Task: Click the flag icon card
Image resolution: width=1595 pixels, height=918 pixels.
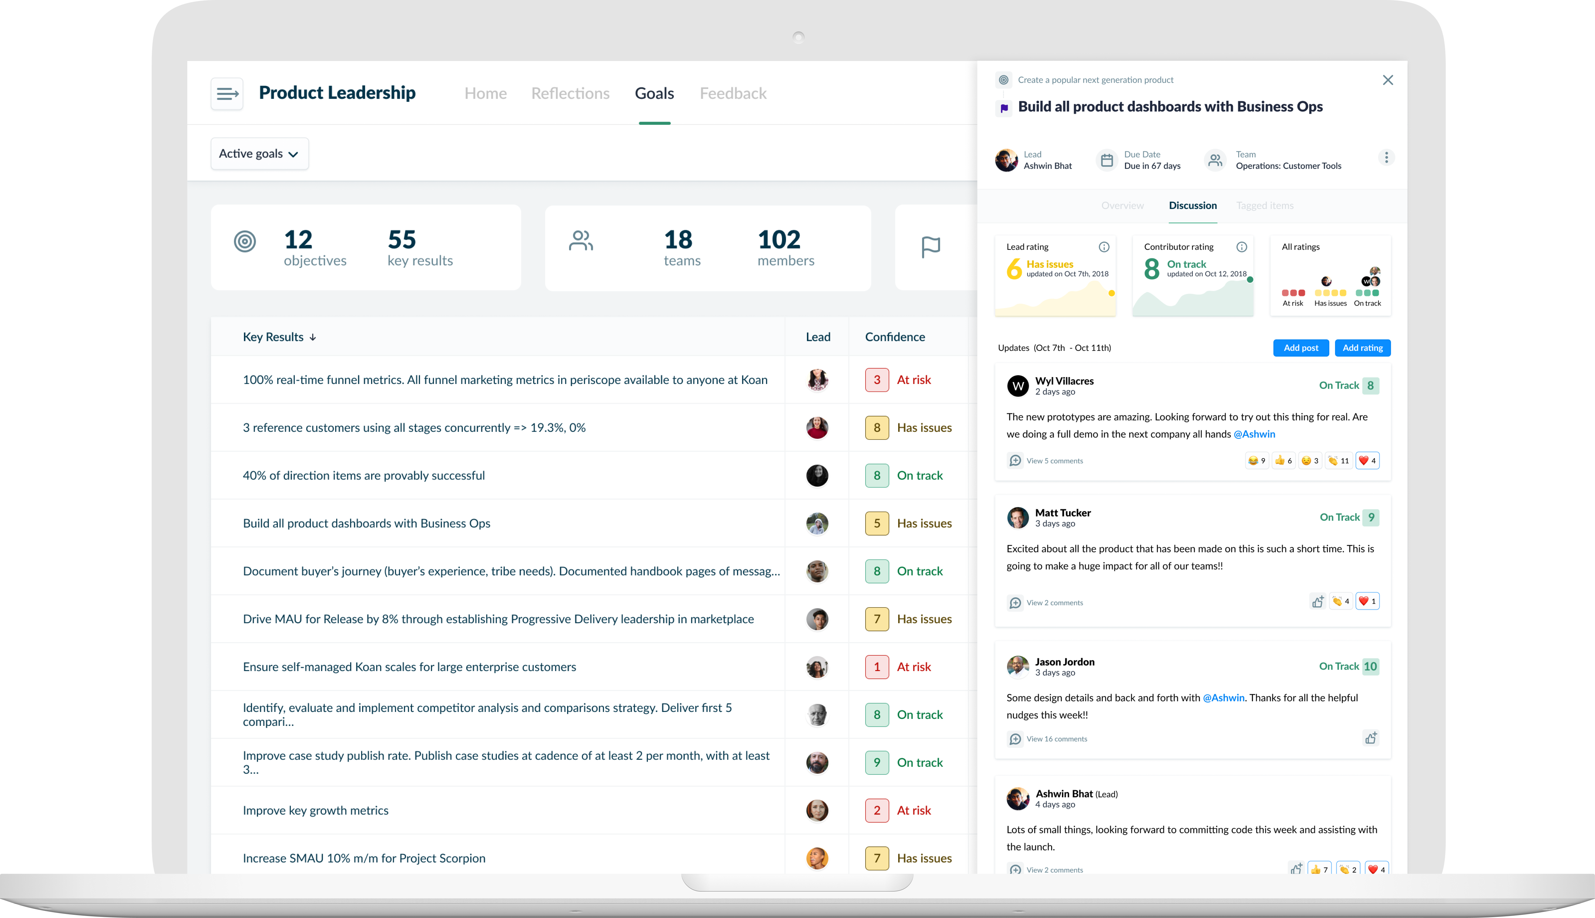Action: (931, 247)
